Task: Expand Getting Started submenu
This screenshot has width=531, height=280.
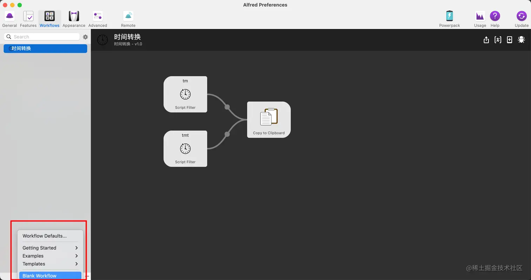Action: tap(50, 248)
